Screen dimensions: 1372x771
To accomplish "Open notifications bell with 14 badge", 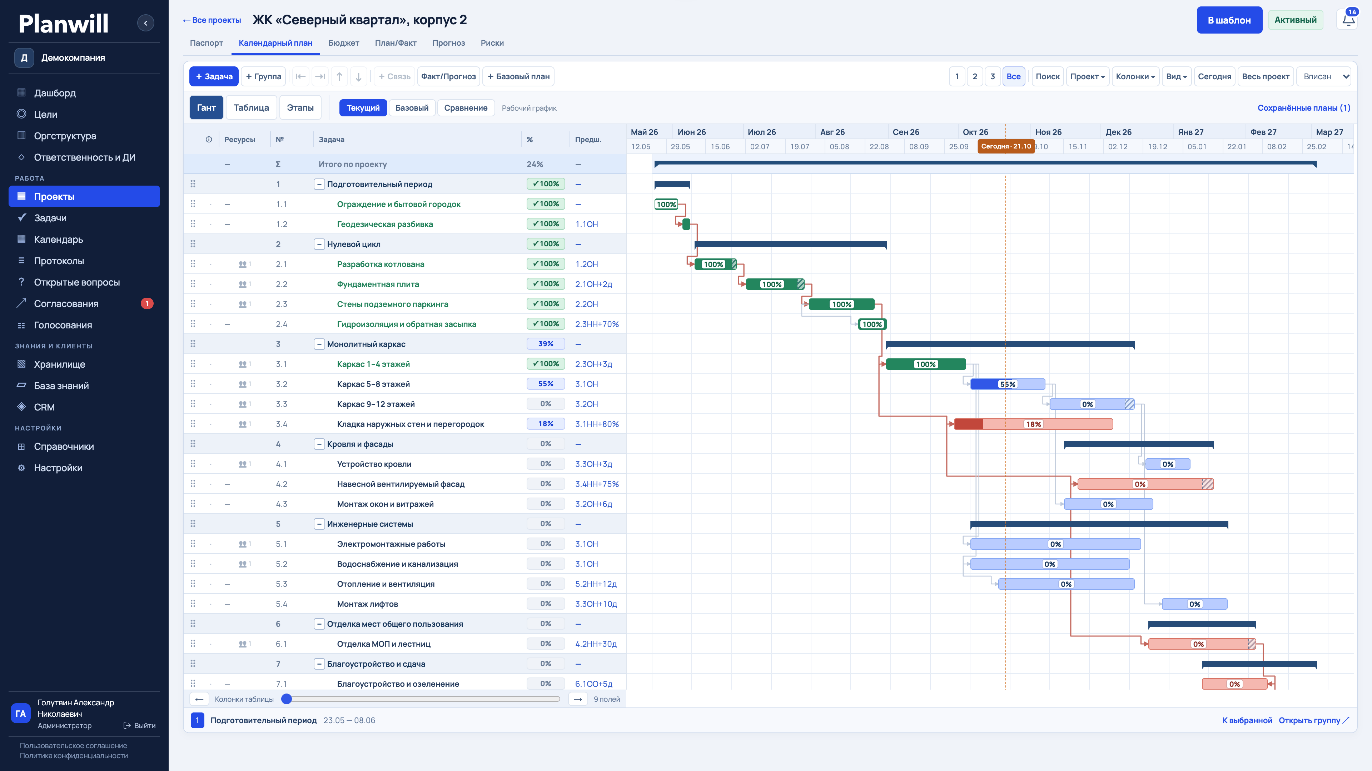I will pos(1348,20).
